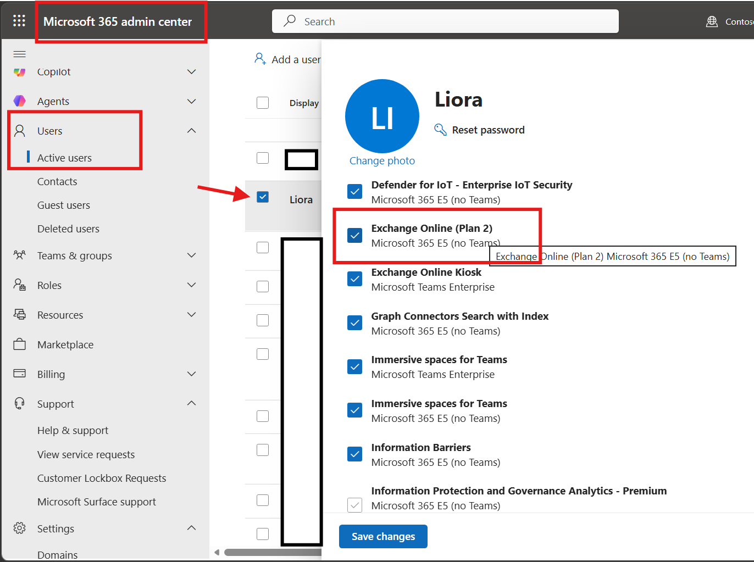754x562 pixels.
Task: Click Microsoft 365 admin center title
Action: click(x=118, y=21)
